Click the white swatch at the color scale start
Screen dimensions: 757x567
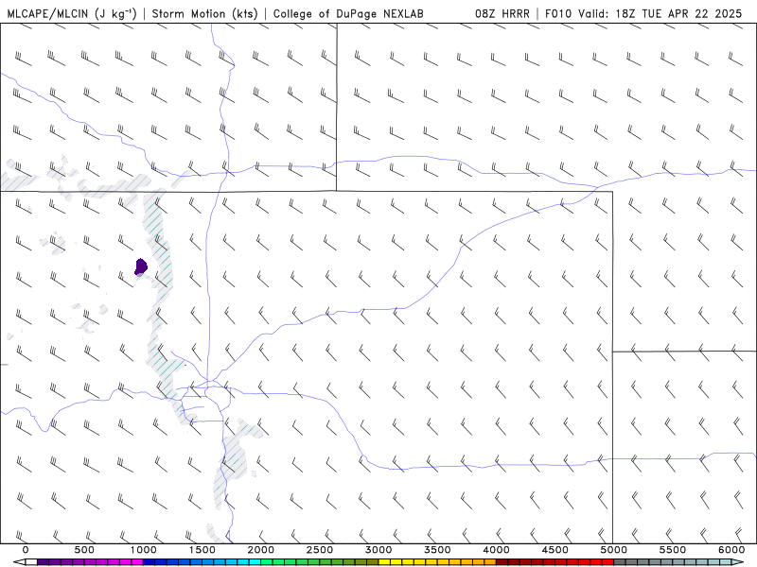pos(30,562)
